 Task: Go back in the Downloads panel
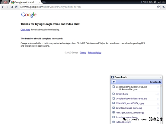114,82
